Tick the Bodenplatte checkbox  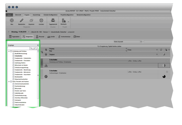point(13,77)
